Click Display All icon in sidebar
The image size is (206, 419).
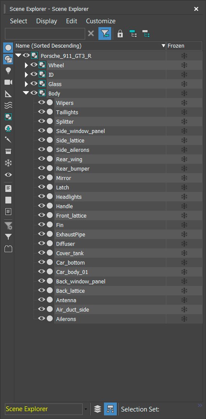(x=8, y=189)
